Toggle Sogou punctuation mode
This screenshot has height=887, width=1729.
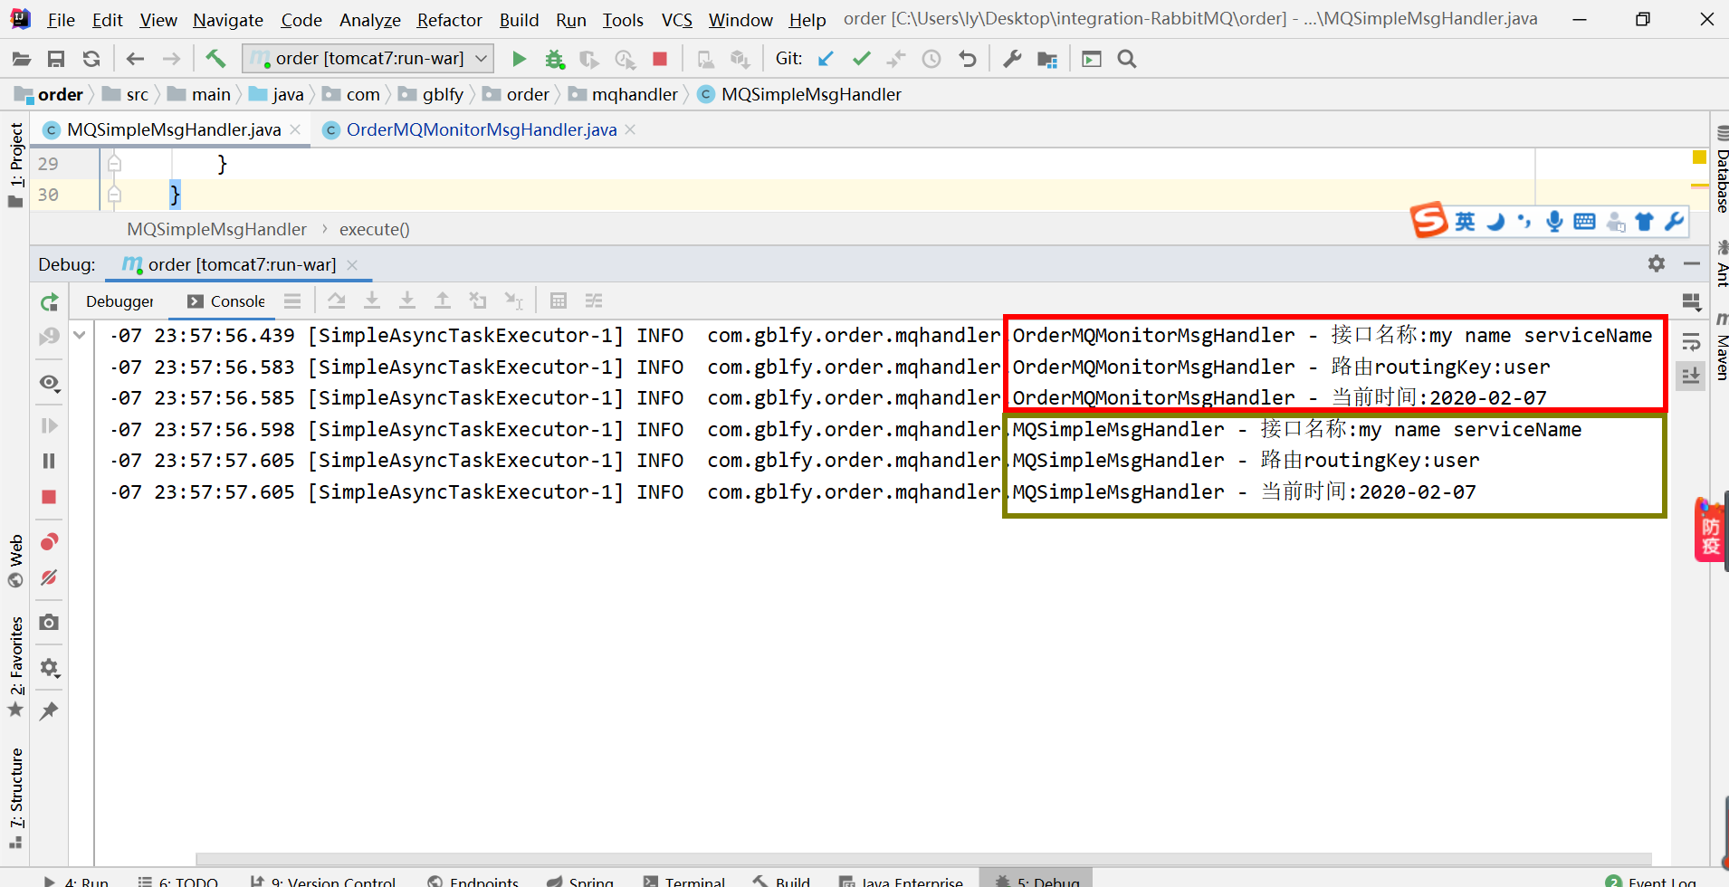pyautogui.click(x=1525, y=221)
